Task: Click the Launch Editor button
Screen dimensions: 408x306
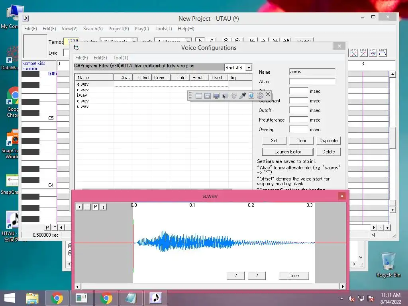Action: pyautogui.click(x=288, y=152)
